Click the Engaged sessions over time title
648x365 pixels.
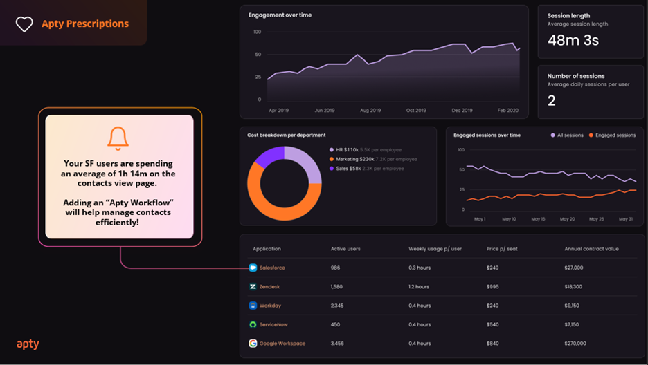(x=487, y=135)
